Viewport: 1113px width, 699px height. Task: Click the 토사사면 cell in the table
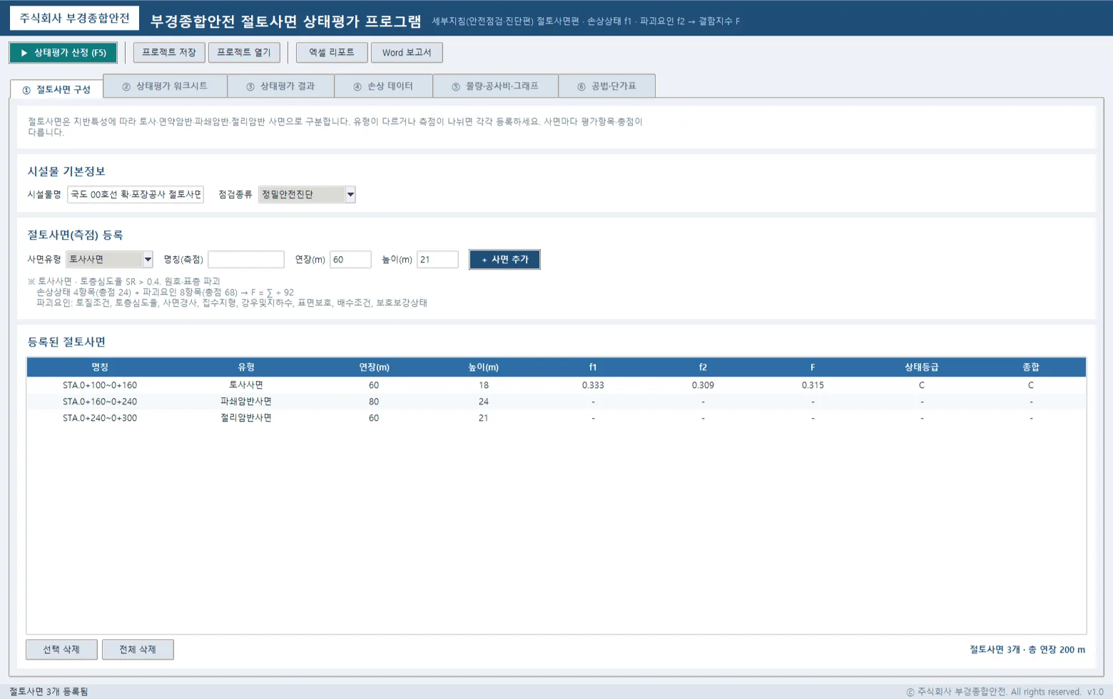(246, 385)
